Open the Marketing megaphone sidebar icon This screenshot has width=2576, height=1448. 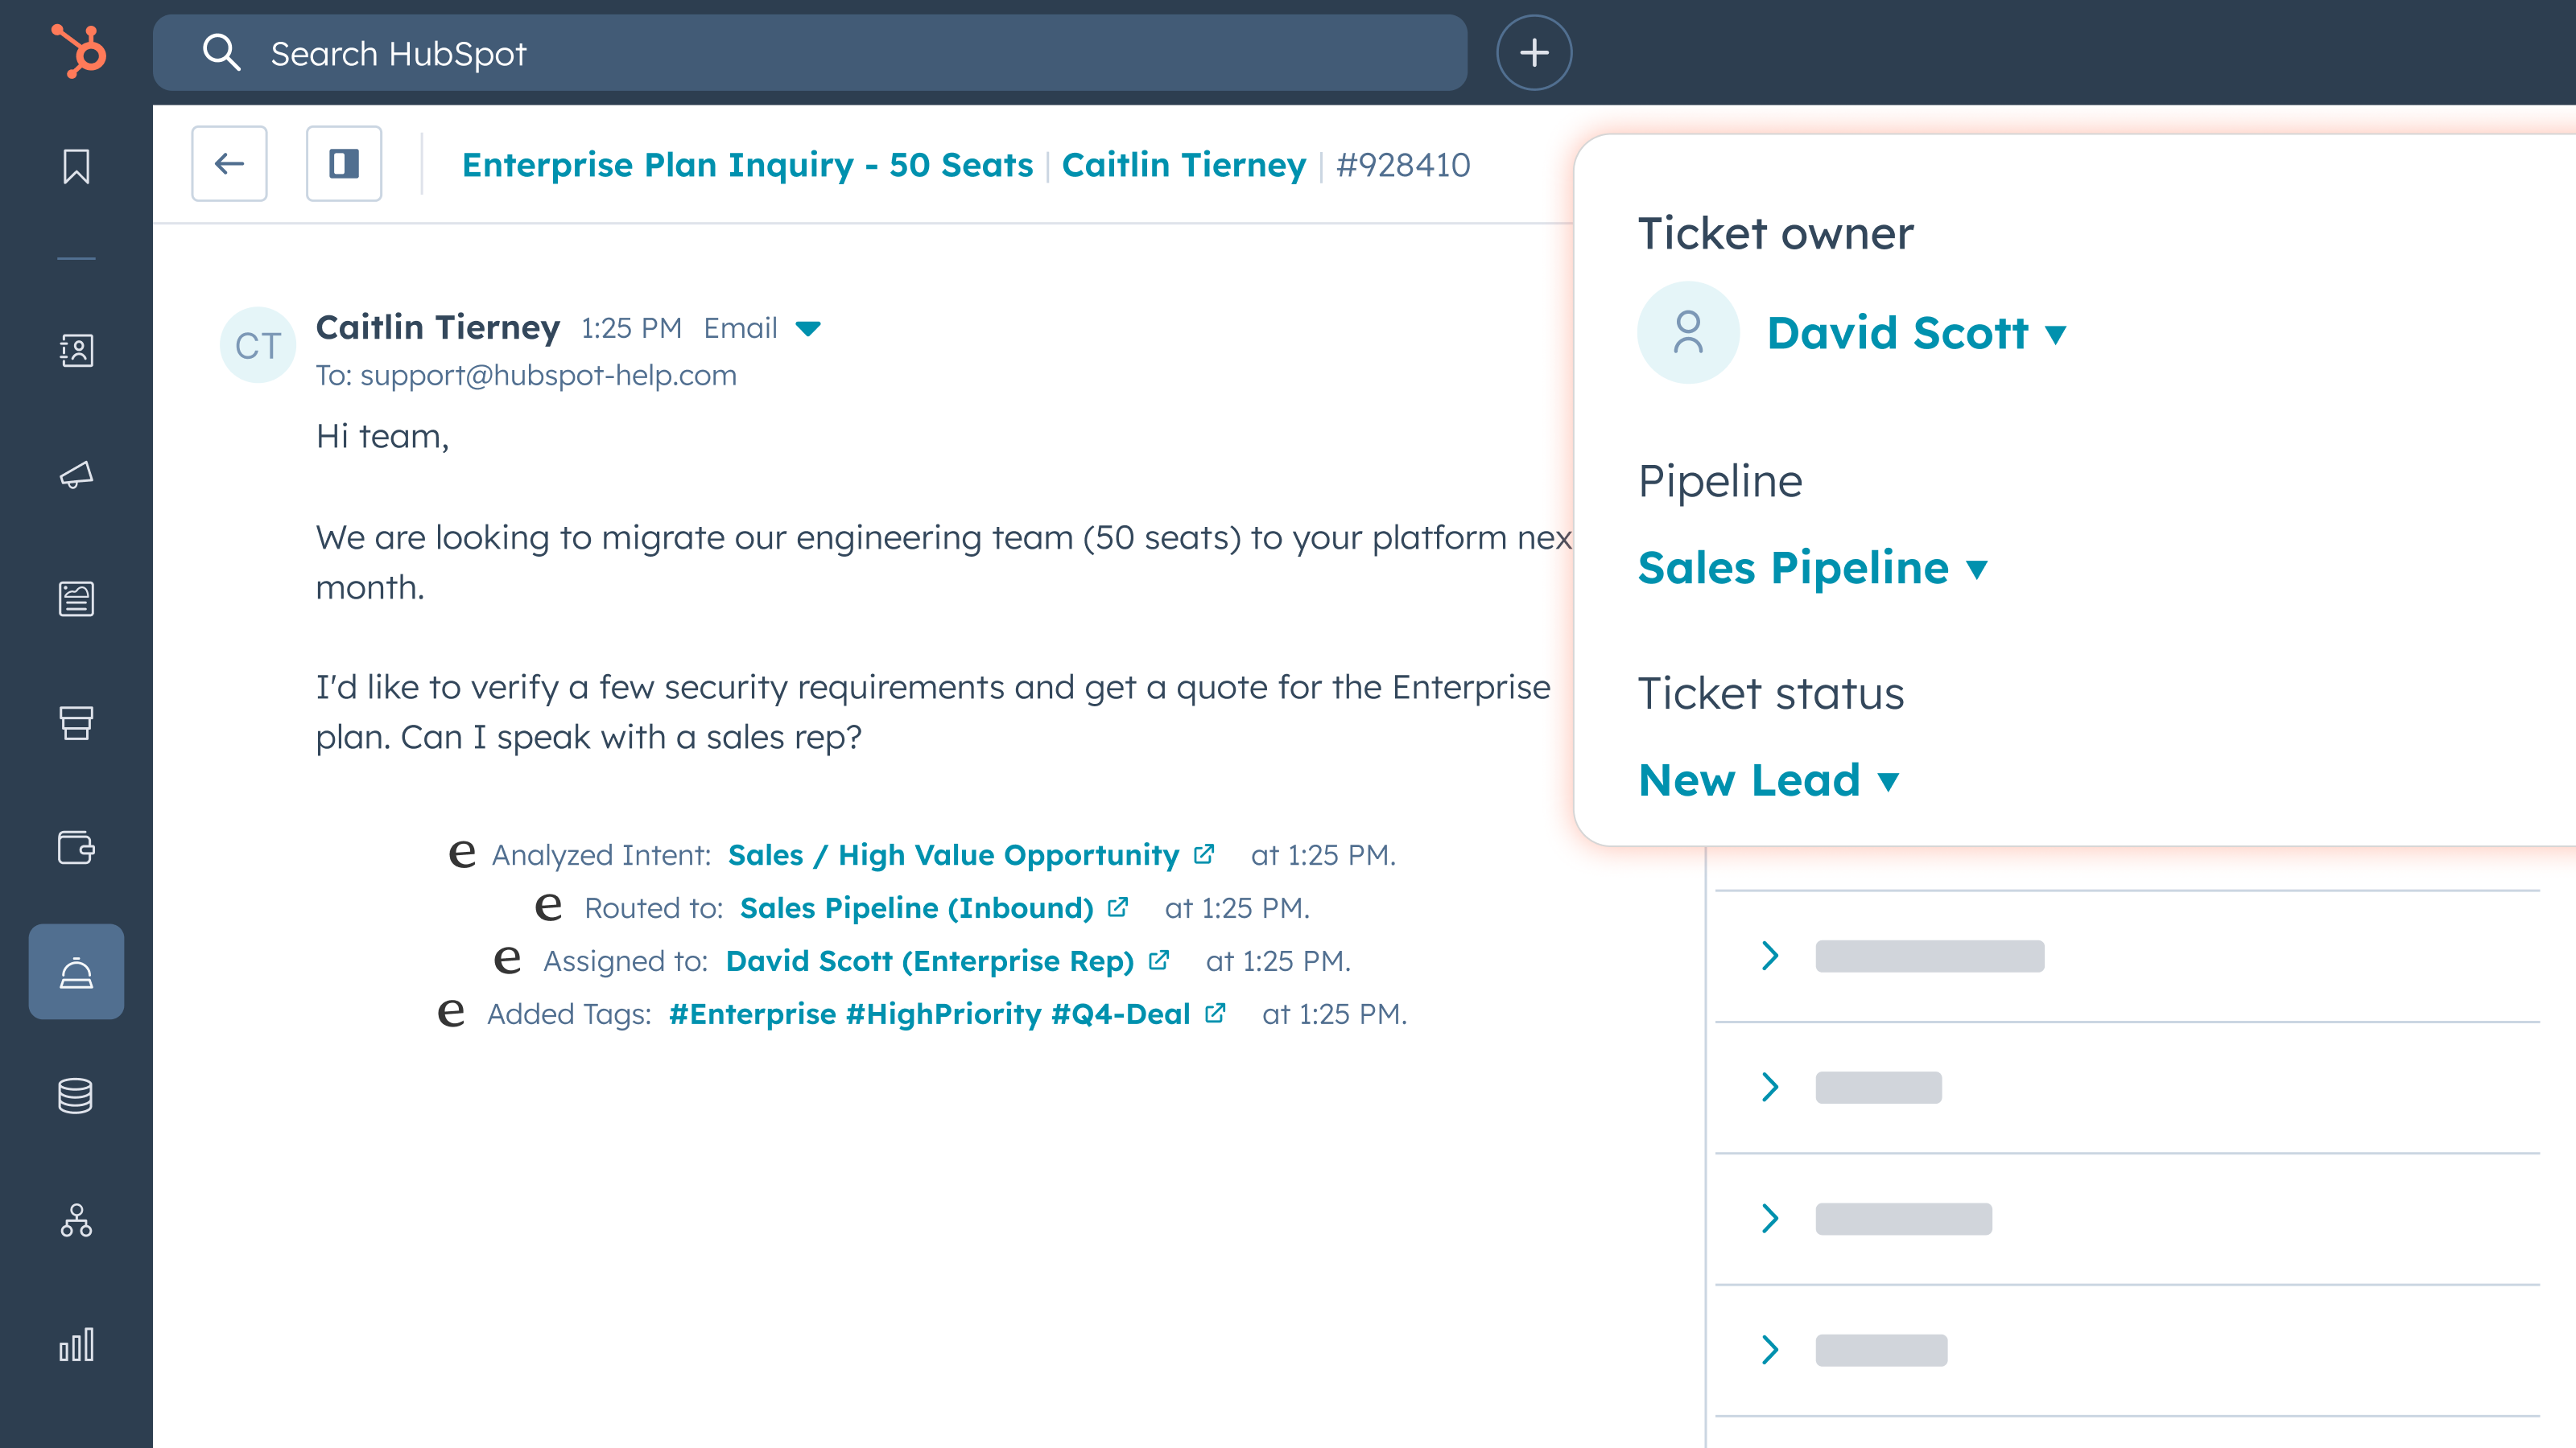pos(76,475)
